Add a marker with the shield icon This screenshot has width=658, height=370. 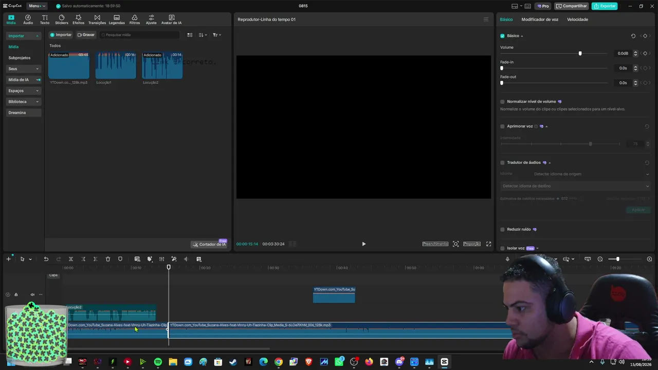point(120,259)
